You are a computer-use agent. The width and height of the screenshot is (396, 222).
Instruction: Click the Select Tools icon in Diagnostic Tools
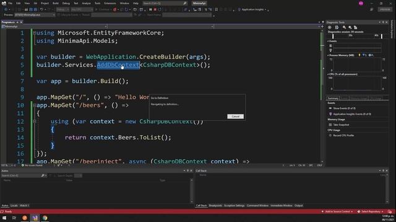pos(337,27)
